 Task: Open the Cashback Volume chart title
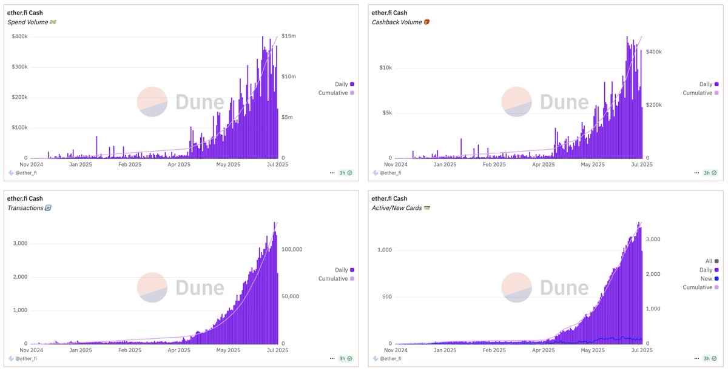coord(400,22)
